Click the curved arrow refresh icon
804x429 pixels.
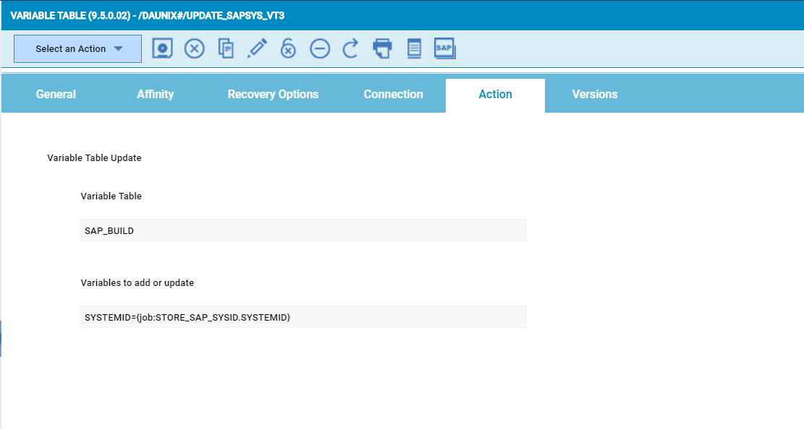point(351,48)
